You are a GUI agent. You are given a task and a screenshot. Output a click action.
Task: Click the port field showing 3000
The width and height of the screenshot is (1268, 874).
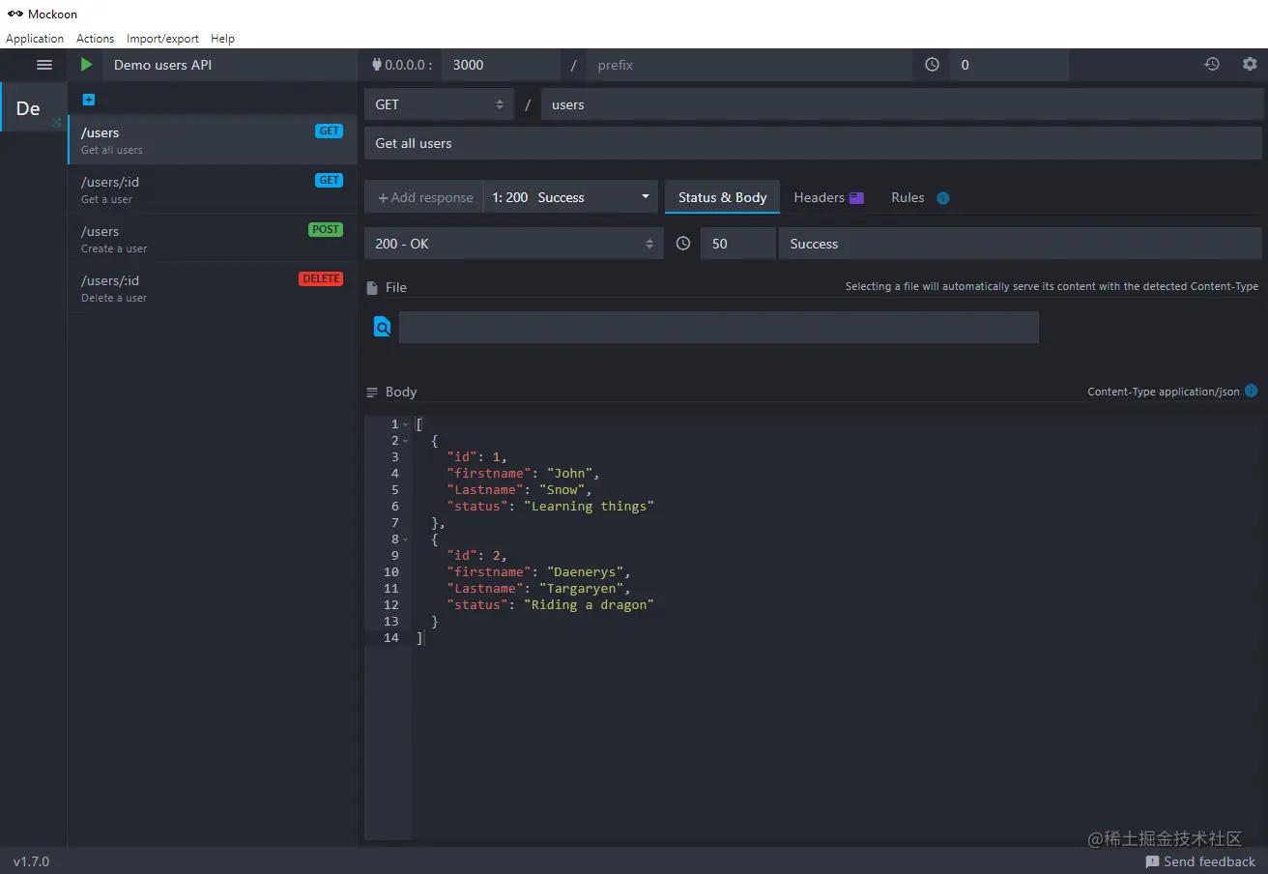tap(501, 65)
